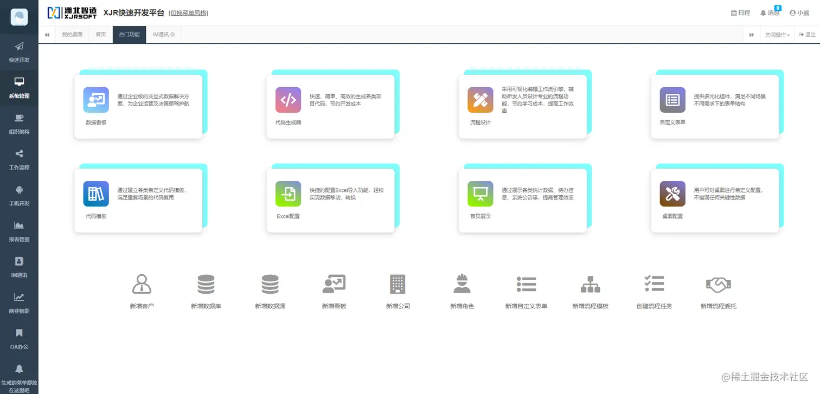The height and width of the screenshot is (394, 820).
Task: Click 退出 logout button
Action: click(807, 35)
